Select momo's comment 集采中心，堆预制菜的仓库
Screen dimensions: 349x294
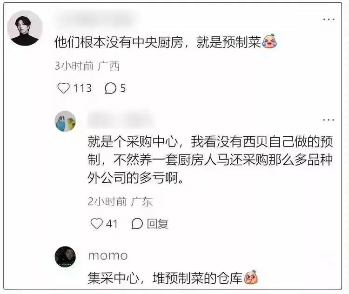point(165,278)
